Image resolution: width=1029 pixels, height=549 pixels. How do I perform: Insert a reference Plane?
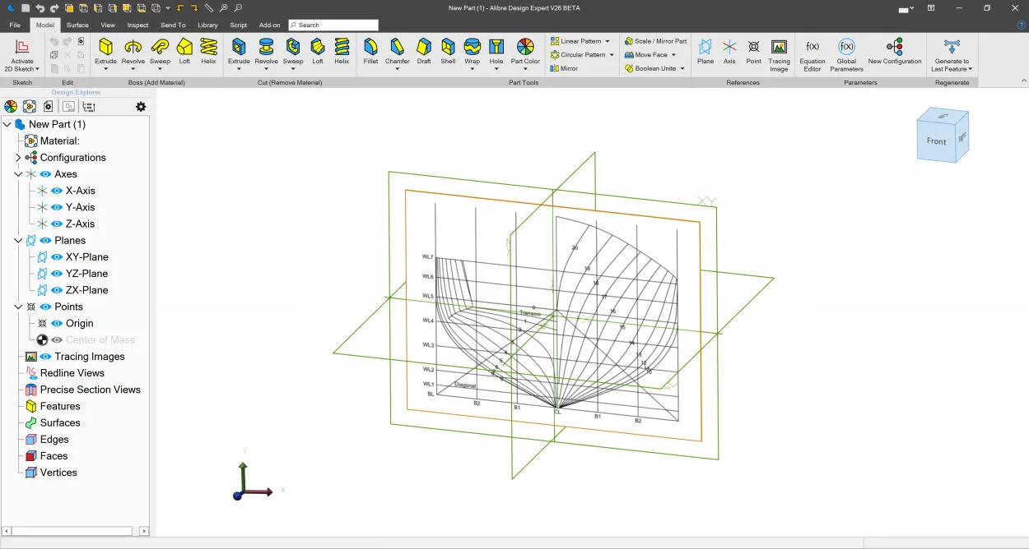(x=705, y=51)
